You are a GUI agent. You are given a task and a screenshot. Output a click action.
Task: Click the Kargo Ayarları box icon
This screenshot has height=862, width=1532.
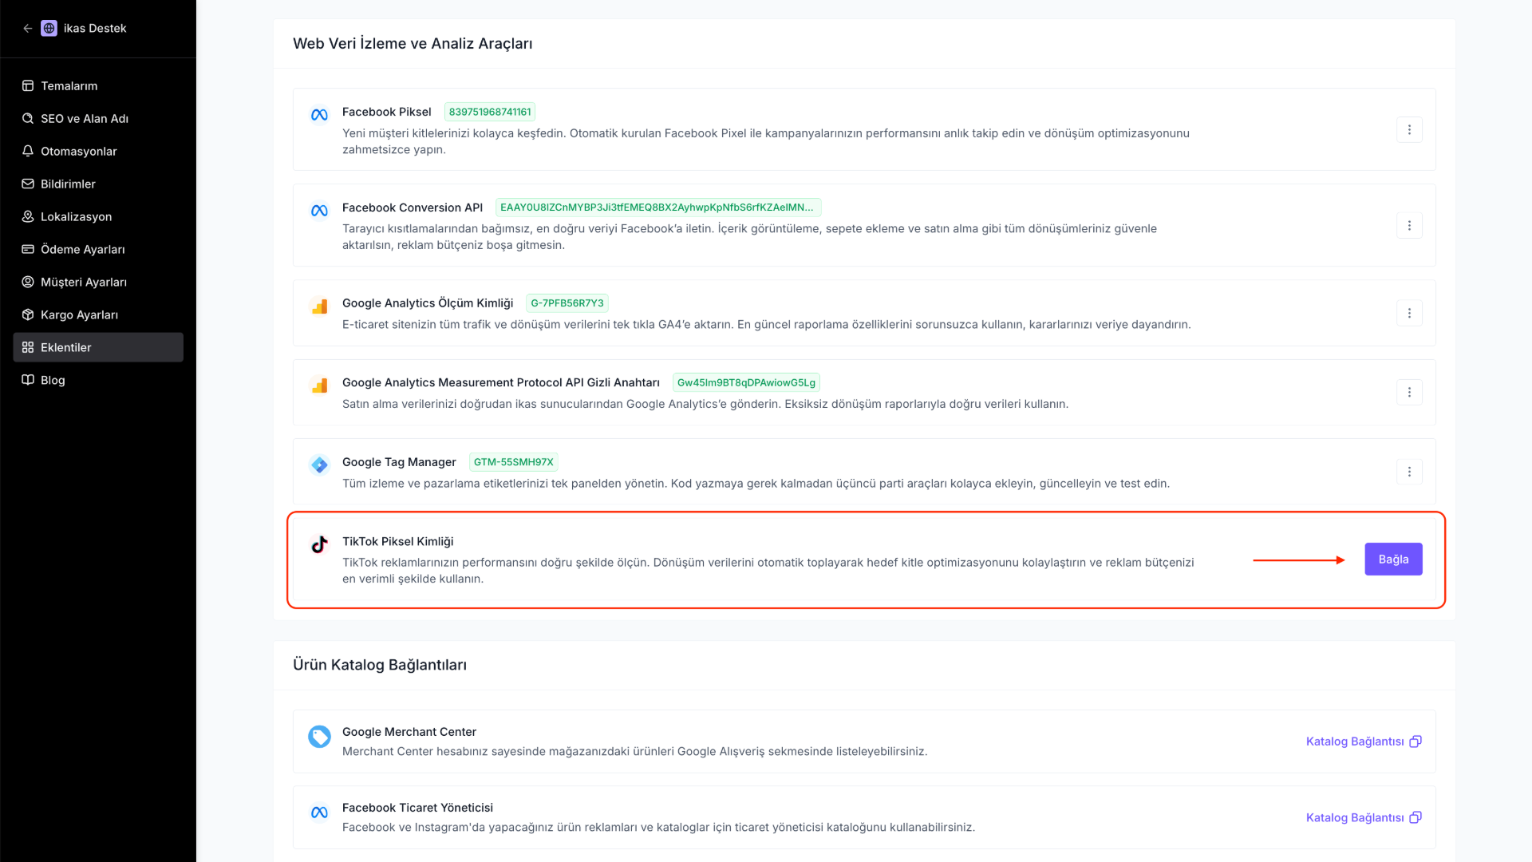click(x=28, y=314)
